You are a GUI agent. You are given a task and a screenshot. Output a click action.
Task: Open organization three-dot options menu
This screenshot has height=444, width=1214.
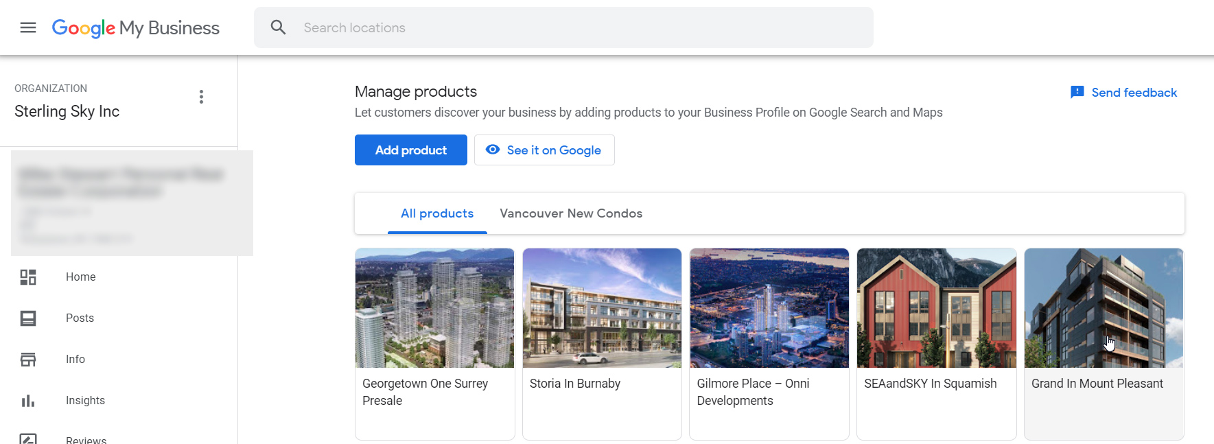tap(201, 97)
